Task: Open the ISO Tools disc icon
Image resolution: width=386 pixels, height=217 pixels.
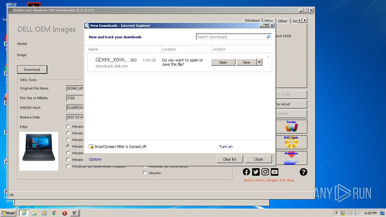Action: pos(291,142)
